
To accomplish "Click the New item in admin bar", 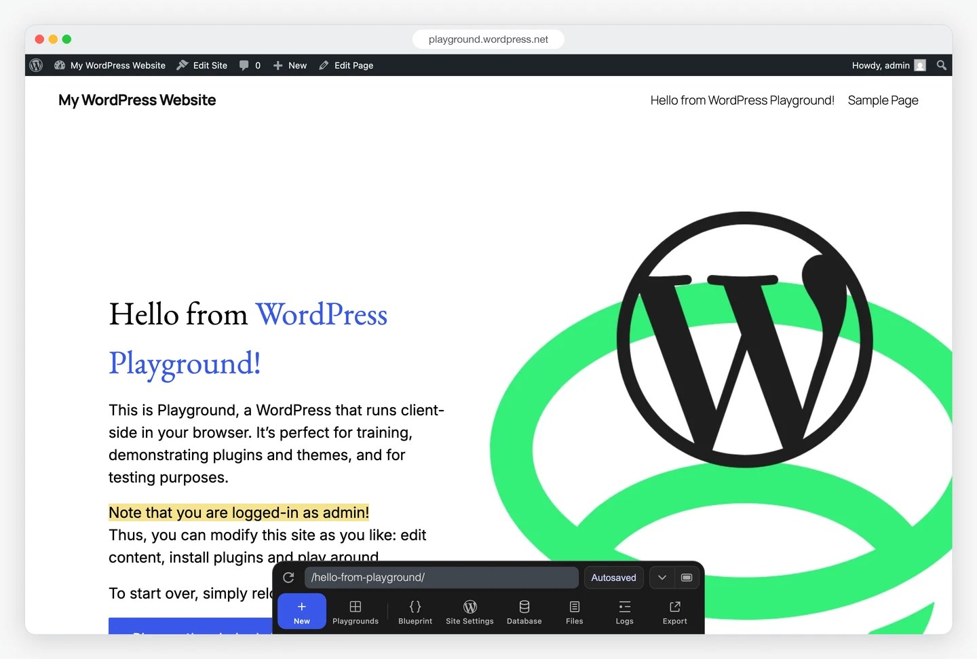I will click(x=290, y=65).
